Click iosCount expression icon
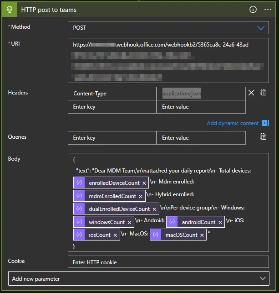 79,235
